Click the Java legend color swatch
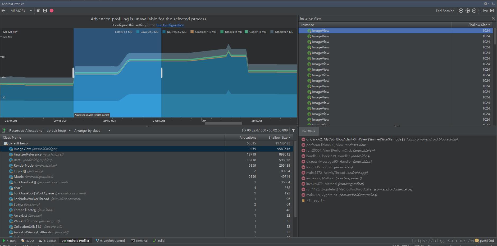Viewport: 497px width, 246px height. (x=138, y=32)
